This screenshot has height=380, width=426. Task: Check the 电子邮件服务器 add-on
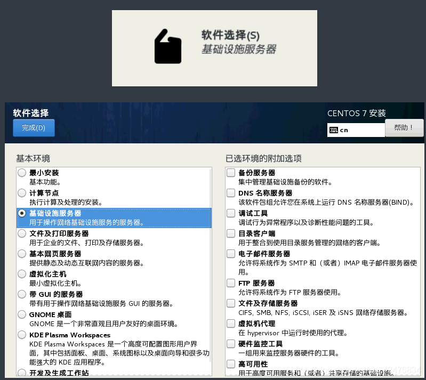[x=231, y=254]
